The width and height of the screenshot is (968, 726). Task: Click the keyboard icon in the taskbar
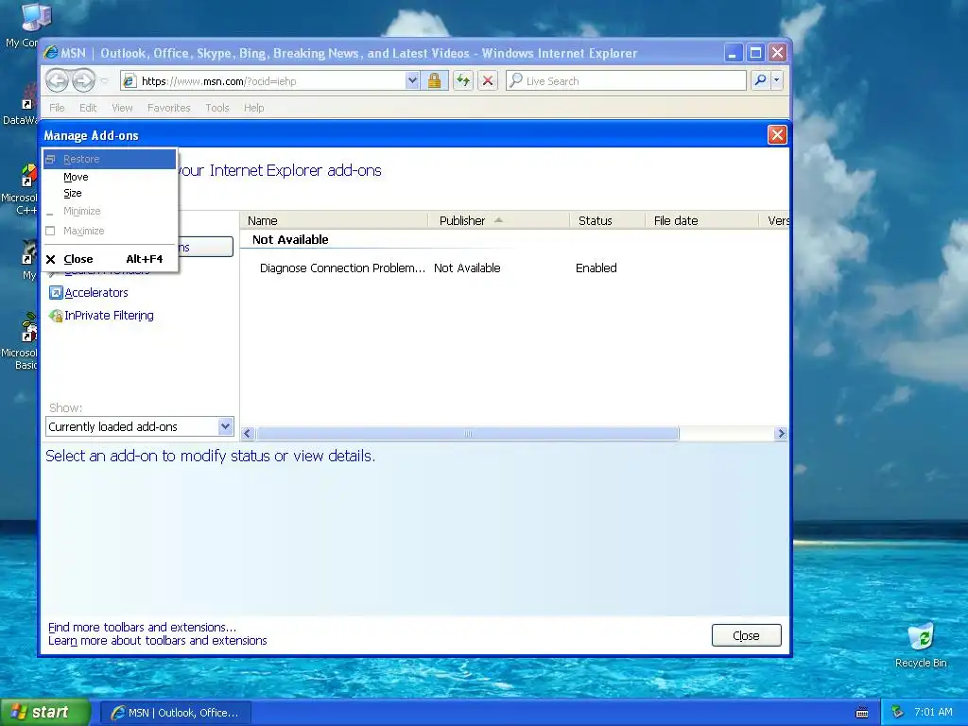point(862,713)
